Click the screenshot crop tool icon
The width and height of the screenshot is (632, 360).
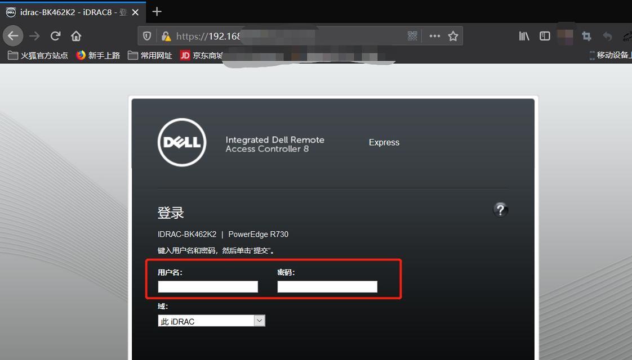point(586,36)
